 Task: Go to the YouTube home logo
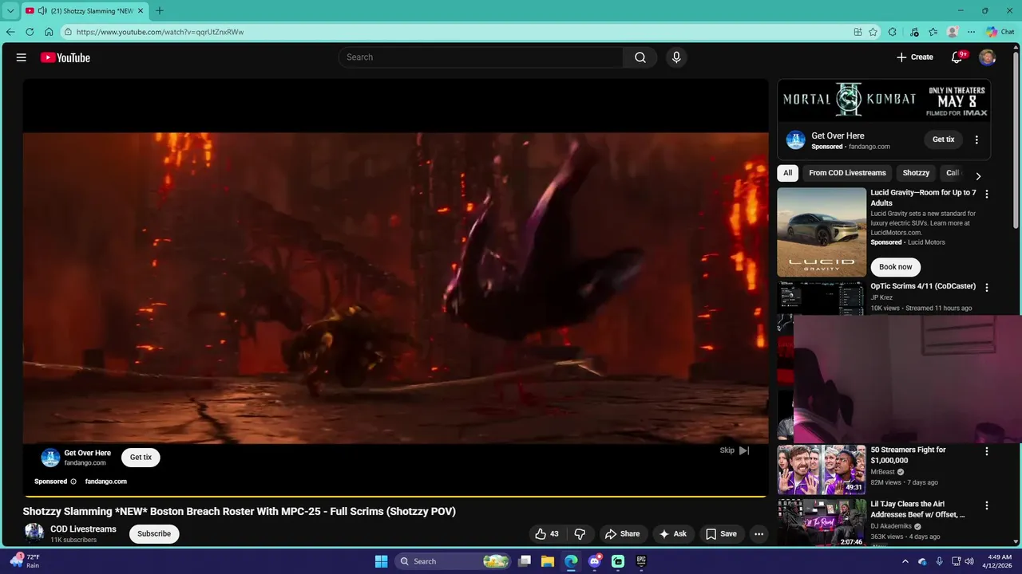[x=65, y=57]
